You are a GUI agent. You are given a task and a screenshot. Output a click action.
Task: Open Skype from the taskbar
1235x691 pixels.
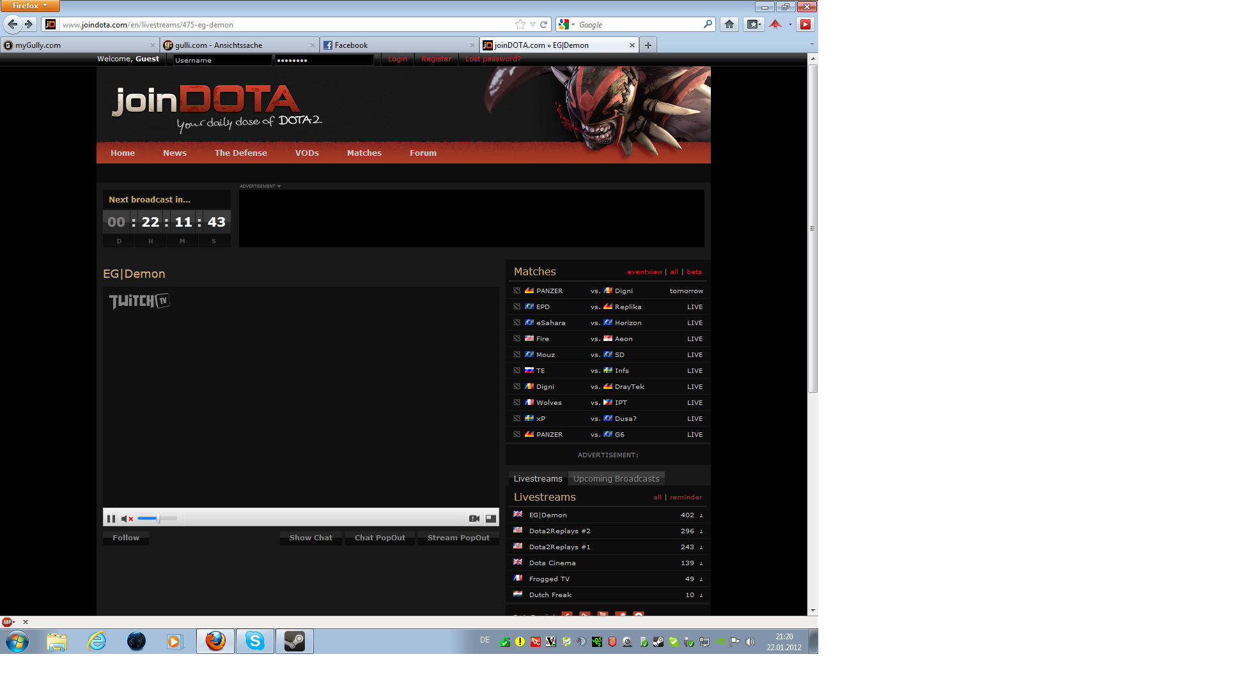pyautogui.click(x=255, y=641)
